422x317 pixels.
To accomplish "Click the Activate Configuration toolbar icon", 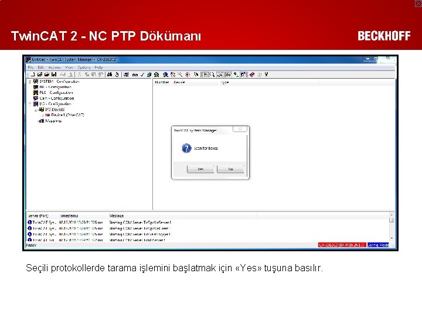I will [x=149, y=75].
